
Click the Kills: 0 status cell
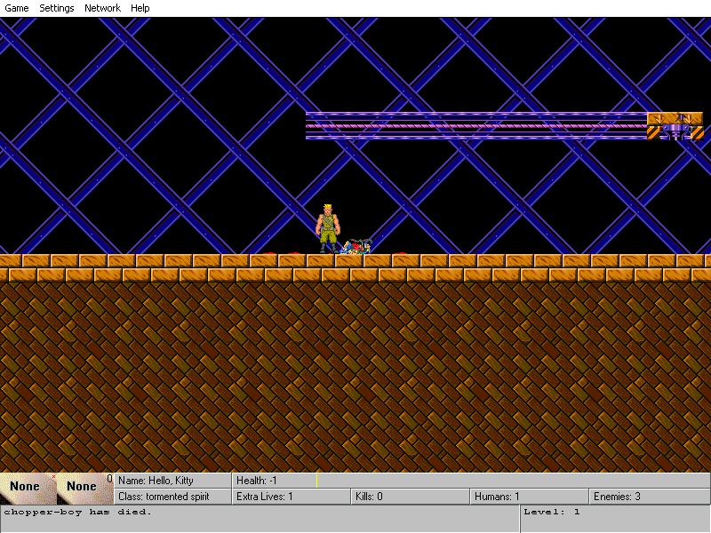point(411,497)
